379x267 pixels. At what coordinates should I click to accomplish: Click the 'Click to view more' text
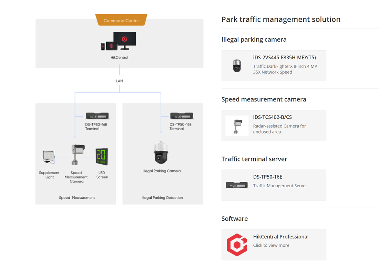tap(271, 245)
